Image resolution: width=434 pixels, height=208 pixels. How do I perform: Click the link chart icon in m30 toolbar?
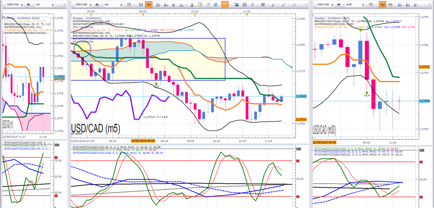tap(339, 5)
